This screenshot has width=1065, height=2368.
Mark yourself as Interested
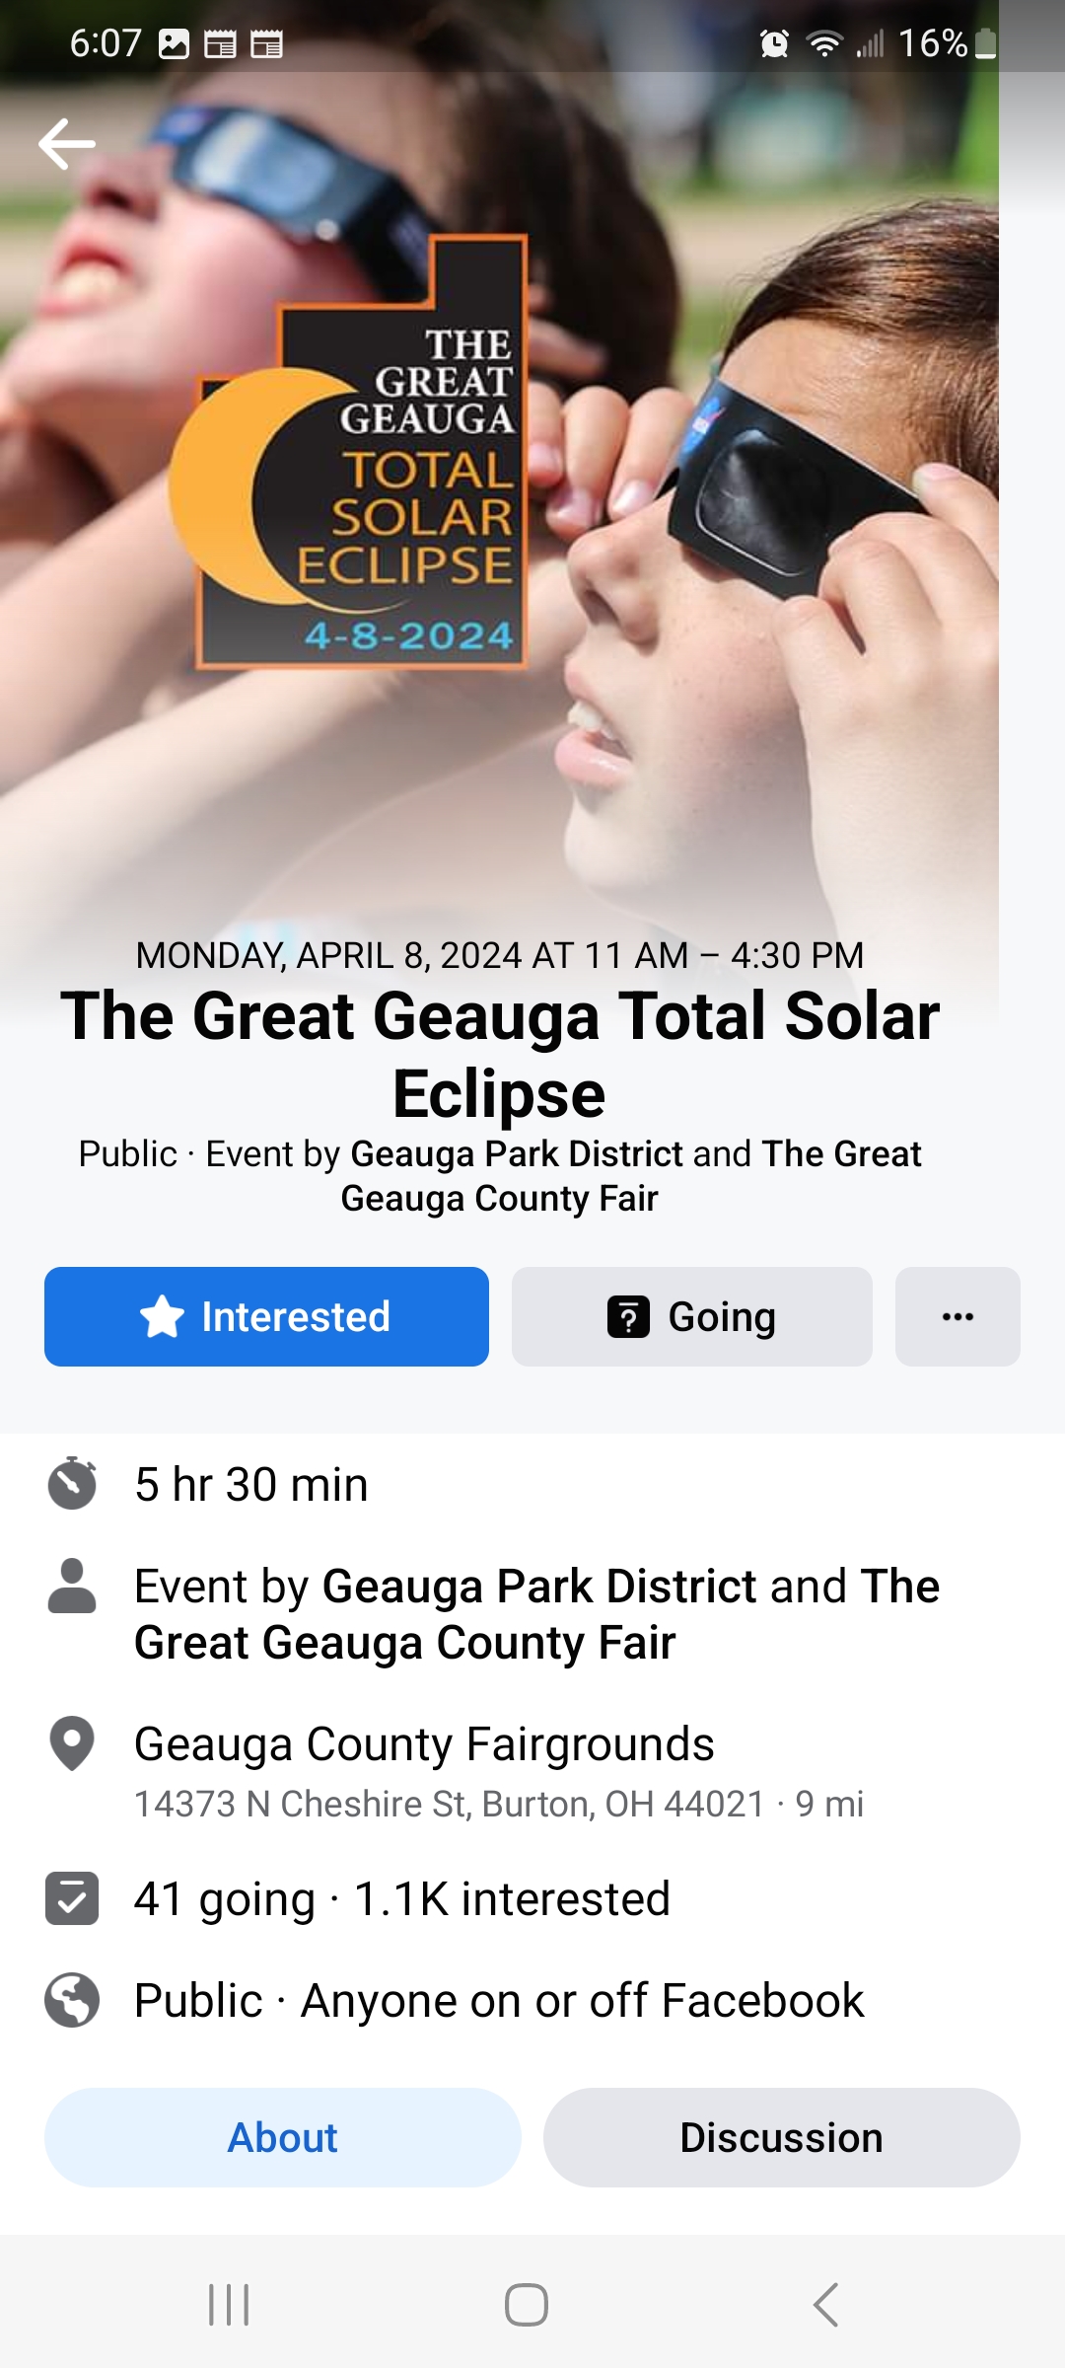266,1316
